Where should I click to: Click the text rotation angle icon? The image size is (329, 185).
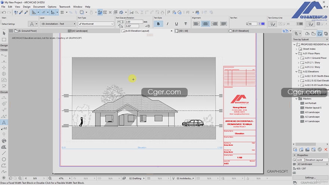[120, 26]
